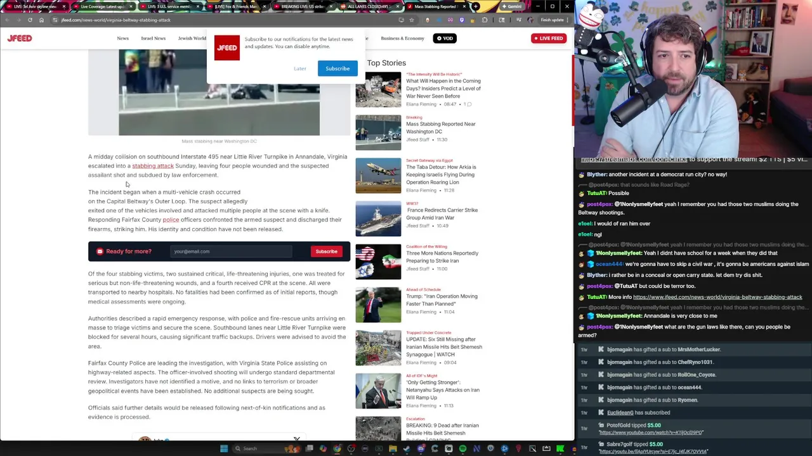
Task: Reload the page with the browser refresh icon
Action: [x=29, y=20]
